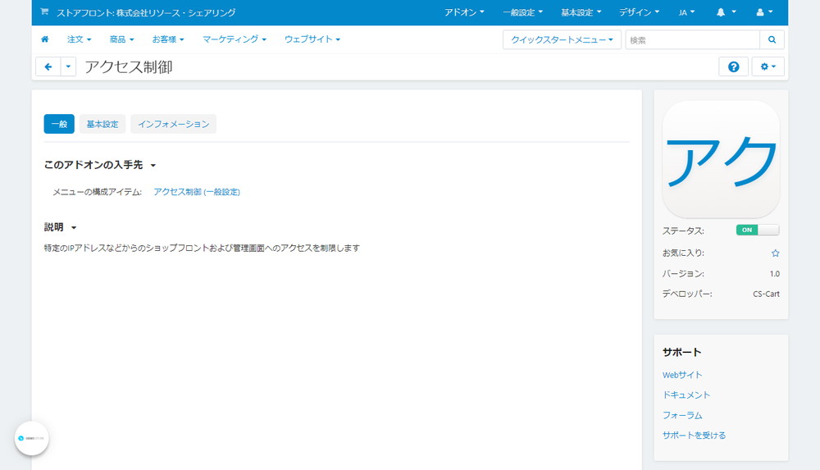Open the Webサイト support link
Image resolution: width=820 pixels, height=470 pixels.
coord(682,375)
